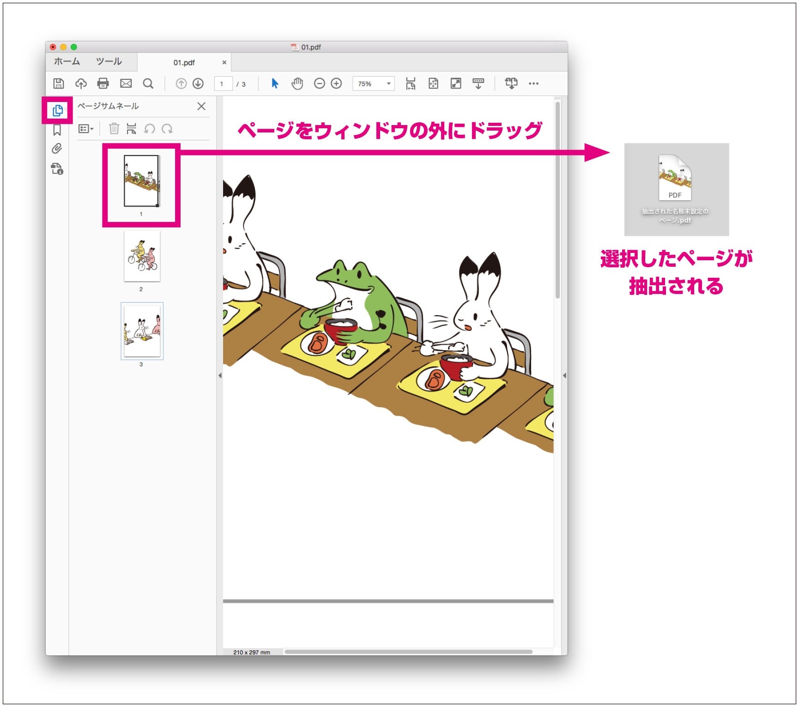Zoom in with the plus icon

tap(336, 84)
